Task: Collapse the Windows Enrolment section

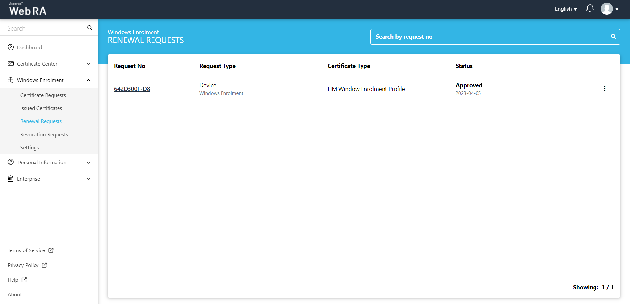Action: [x=88, y=80]
